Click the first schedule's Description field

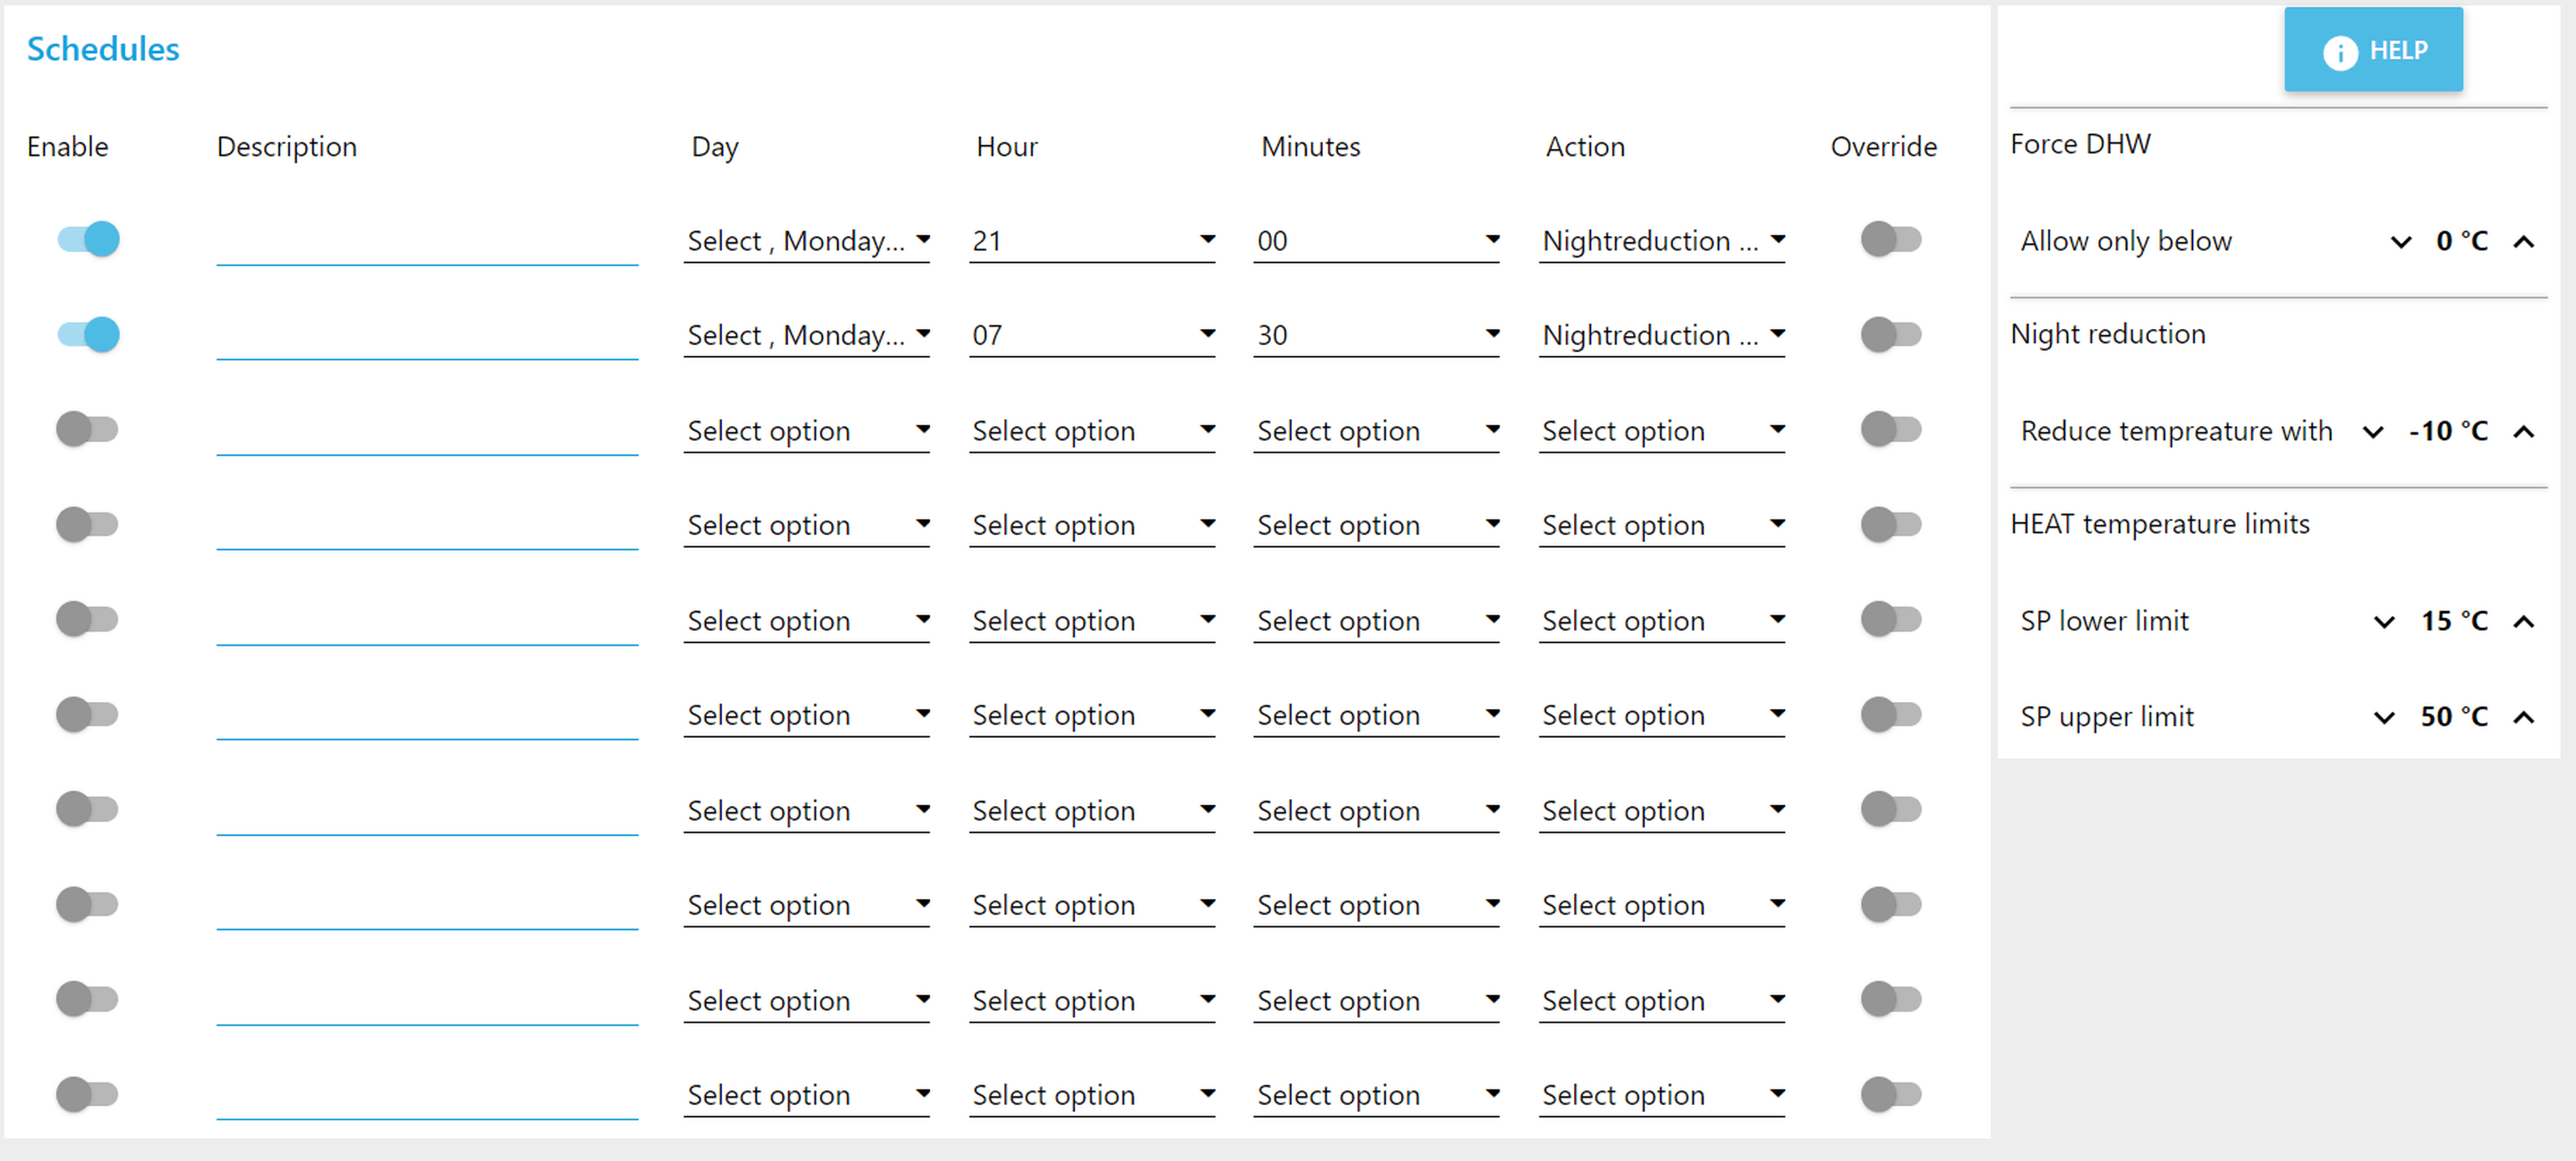click(427, 243)
